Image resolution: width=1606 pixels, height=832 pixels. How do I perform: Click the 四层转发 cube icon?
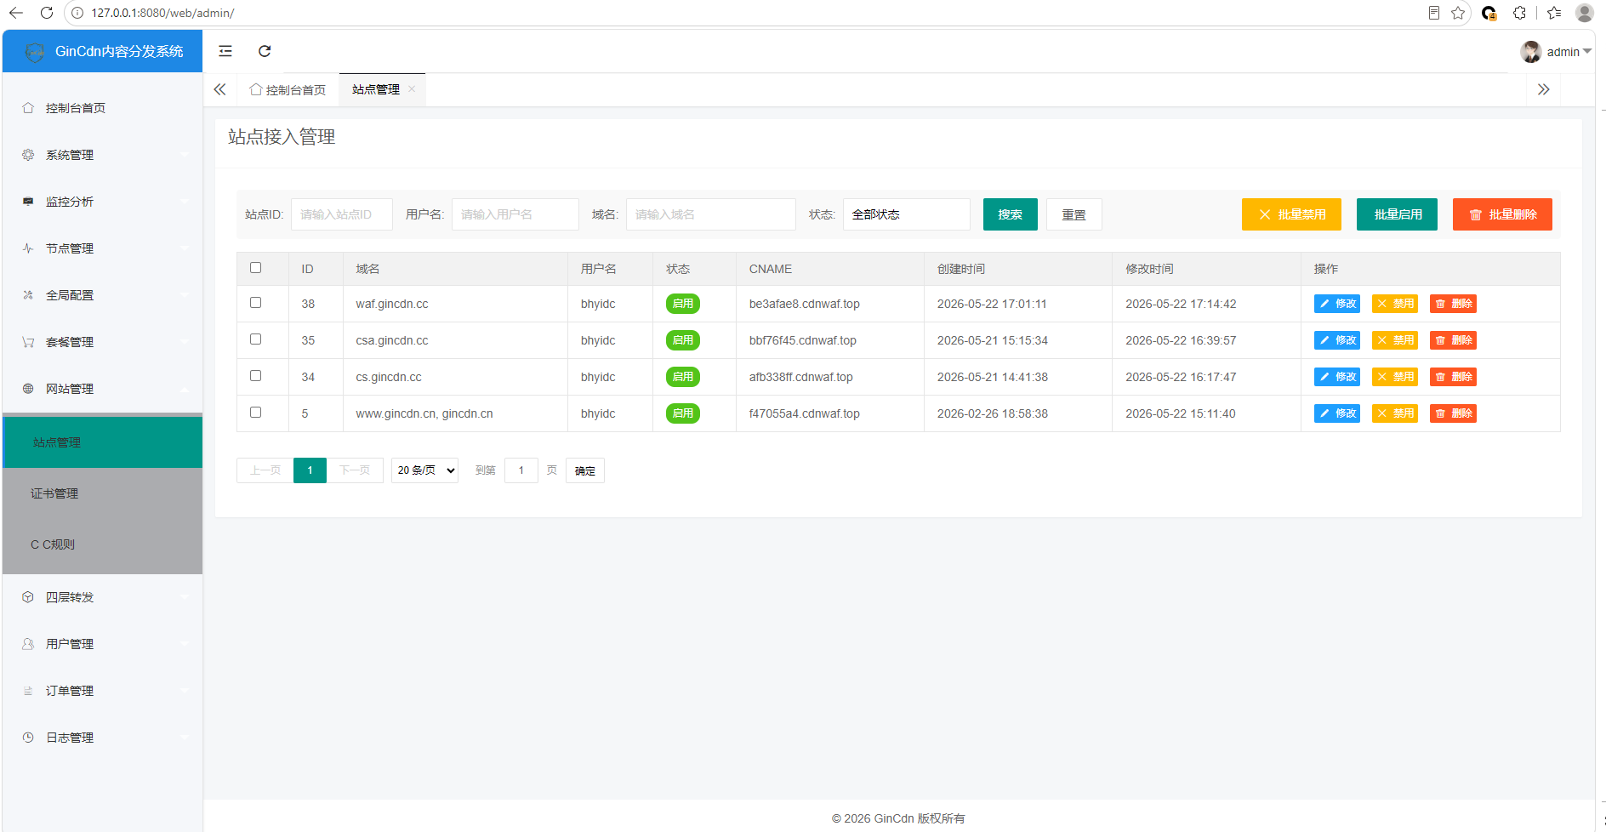[x=28, y=597]
